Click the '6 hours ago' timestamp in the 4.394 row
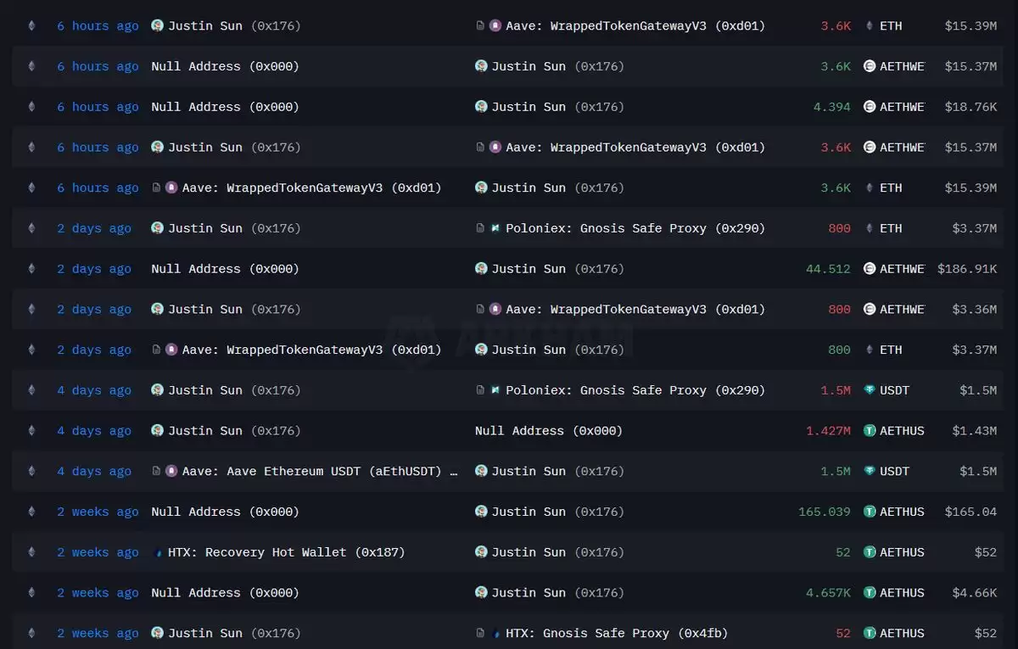Viewport: 1018px width, 649px height. coord(98,107)
